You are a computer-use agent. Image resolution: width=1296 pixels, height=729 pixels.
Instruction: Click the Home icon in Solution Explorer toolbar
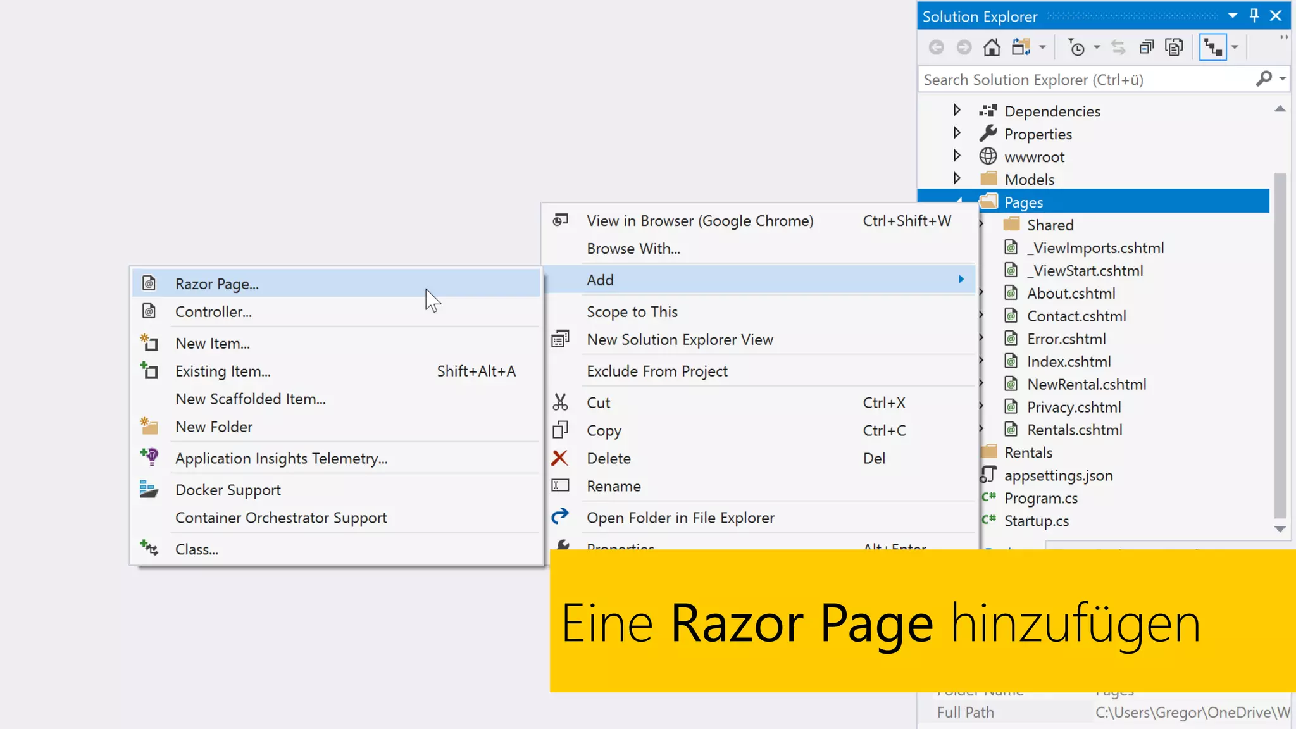click(x=992, y=47)
